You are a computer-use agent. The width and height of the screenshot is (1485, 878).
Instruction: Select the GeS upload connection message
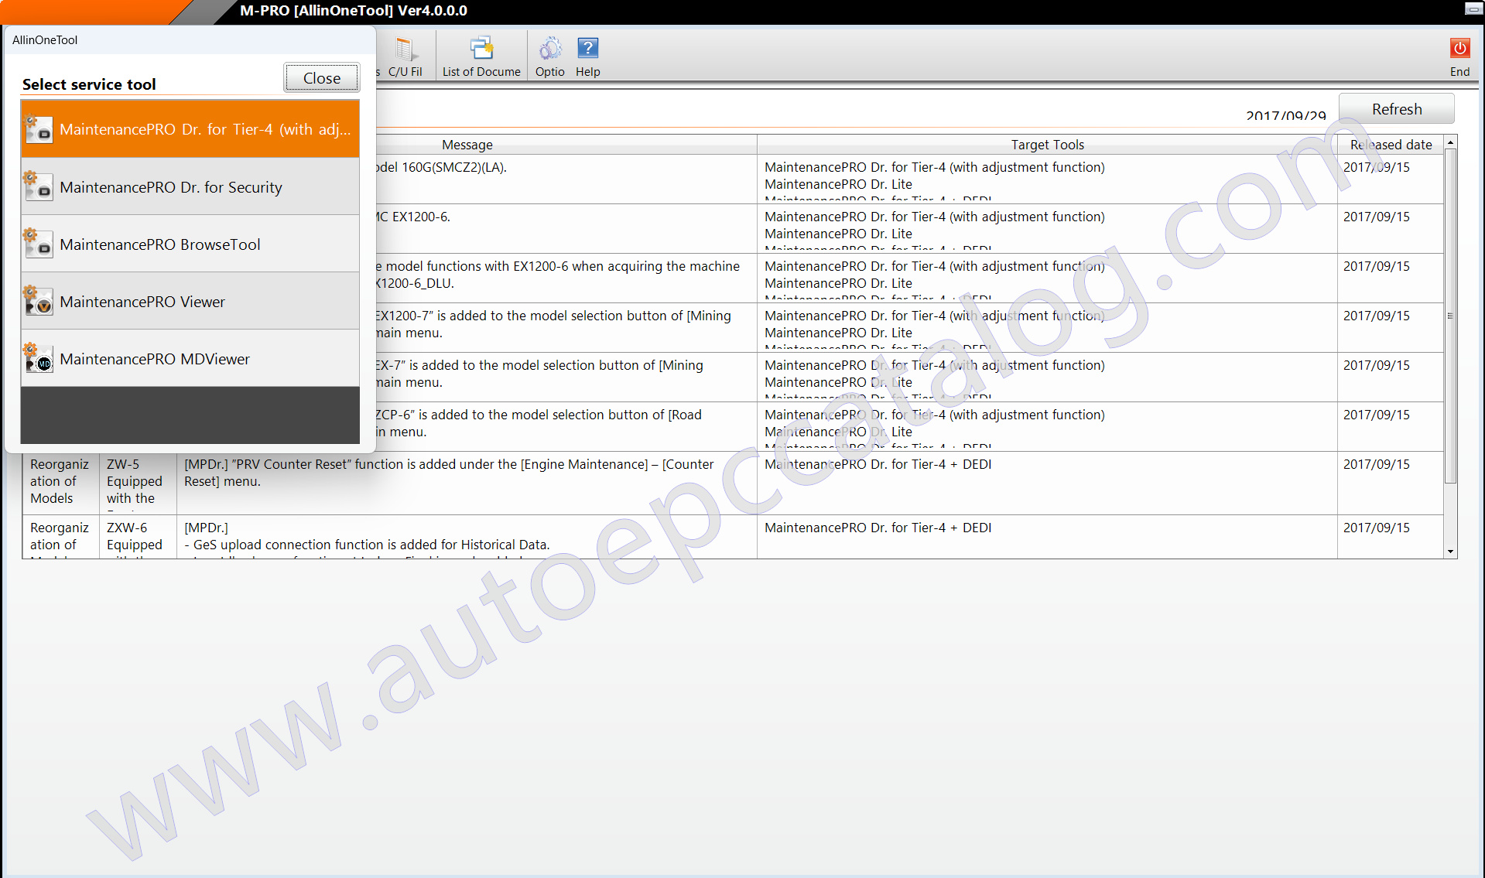467,537
